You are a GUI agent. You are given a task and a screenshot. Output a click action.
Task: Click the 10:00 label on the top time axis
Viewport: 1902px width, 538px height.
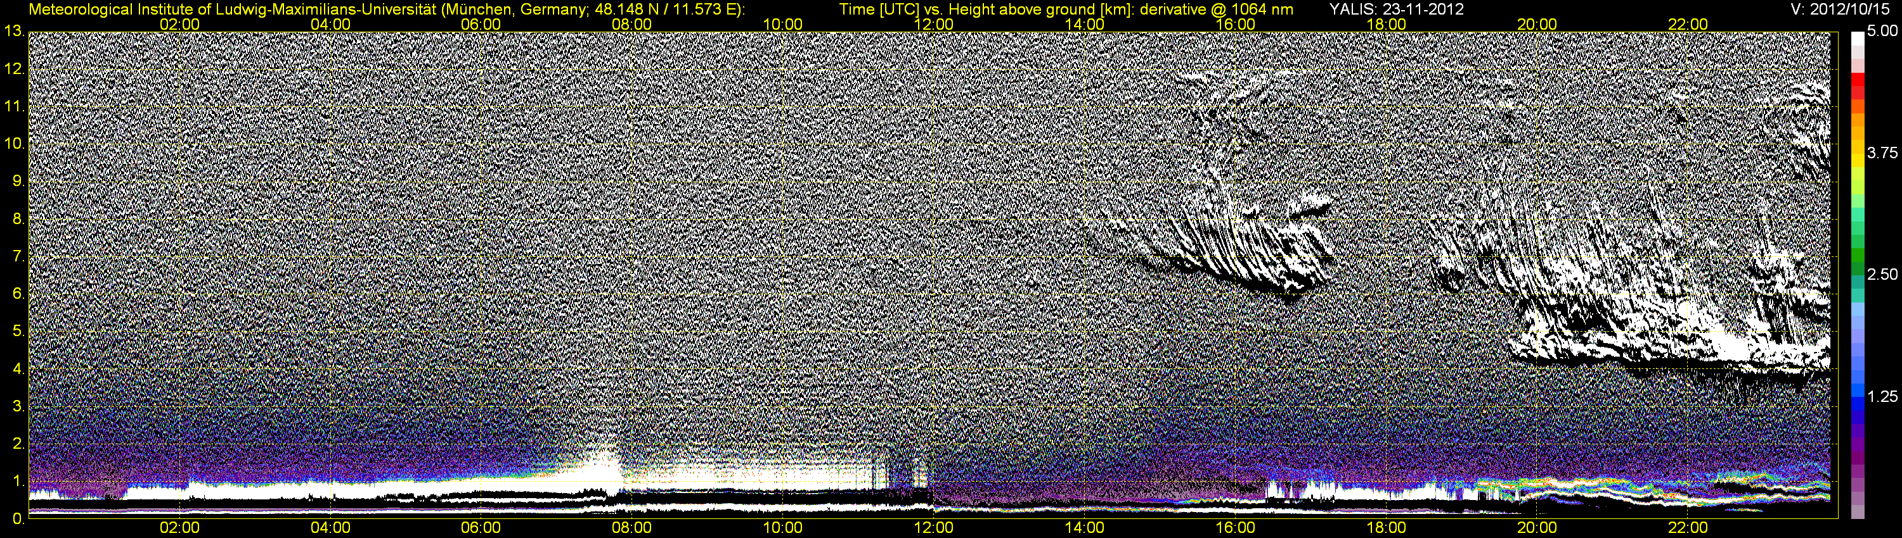(782, 24)
